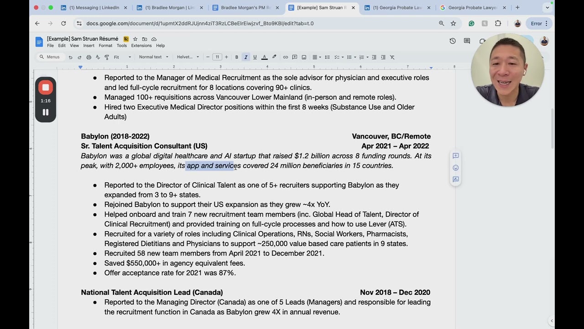
Task: Expand the Chrome tab search dropdown
Action: [x=547, y=7]
